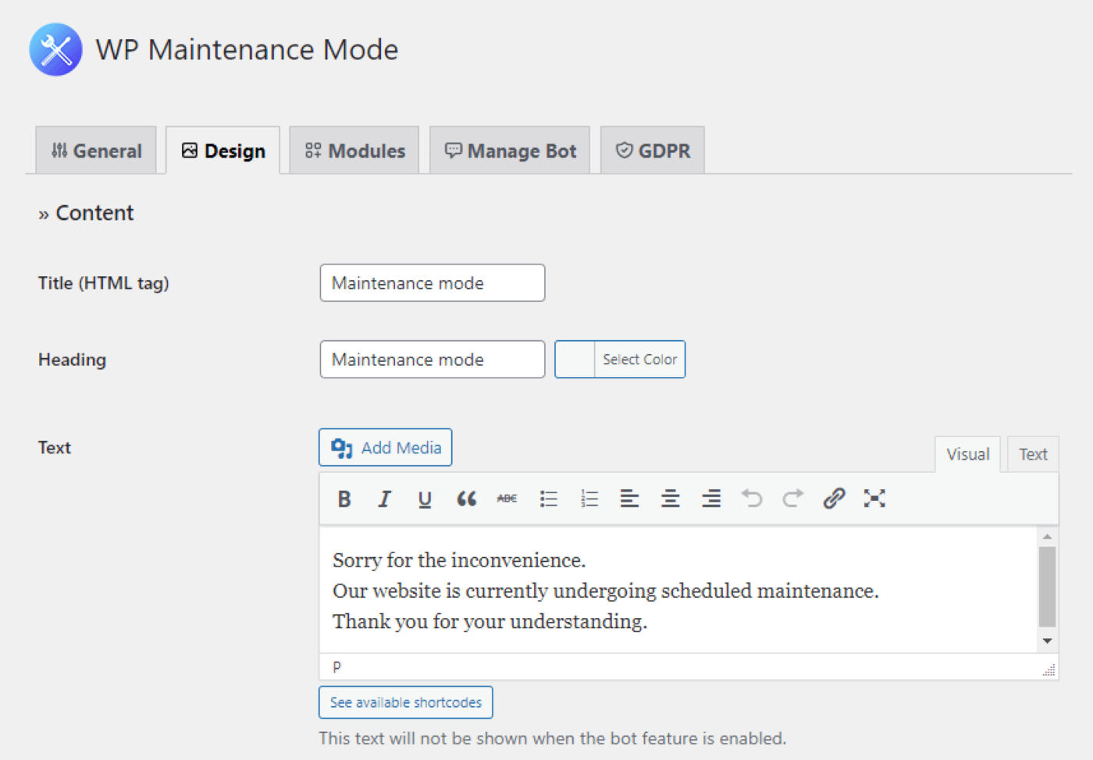Insert a hyperlink into the text
This screenshot has width=1093, height=760.
(833, 499)
